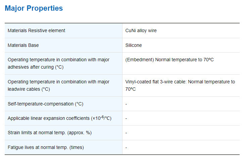The width and height of the screenshot is (243, 160).
Task: Select Applicable linear expansion coefficients label
Action: 59,118
